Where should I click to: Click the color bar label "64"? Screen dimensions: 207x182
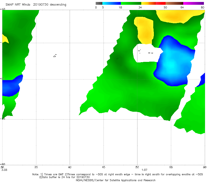pyautogui.click(x=182, y=7)
